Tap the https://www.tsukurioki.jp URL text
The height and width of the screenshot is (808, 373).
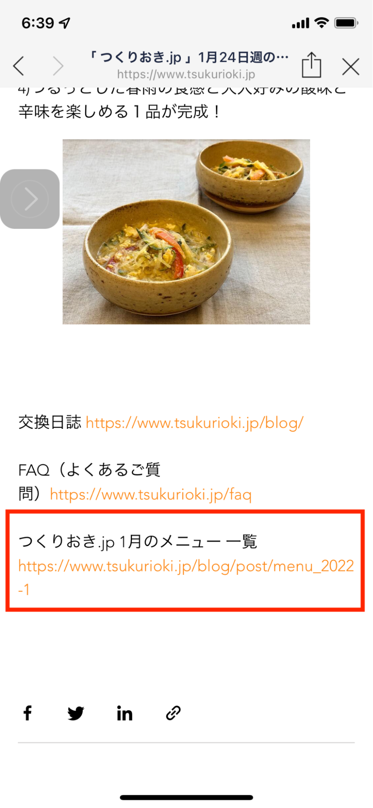[186, 74]
